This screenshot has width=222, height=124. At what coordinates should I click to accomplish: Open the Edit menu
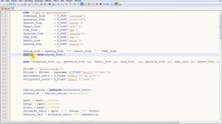[x=8, y=1]
